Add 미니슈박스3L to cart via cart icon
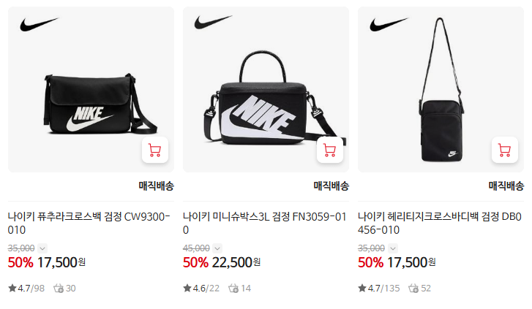Viewport: 532px width, 309px height. tap(330, 150)
